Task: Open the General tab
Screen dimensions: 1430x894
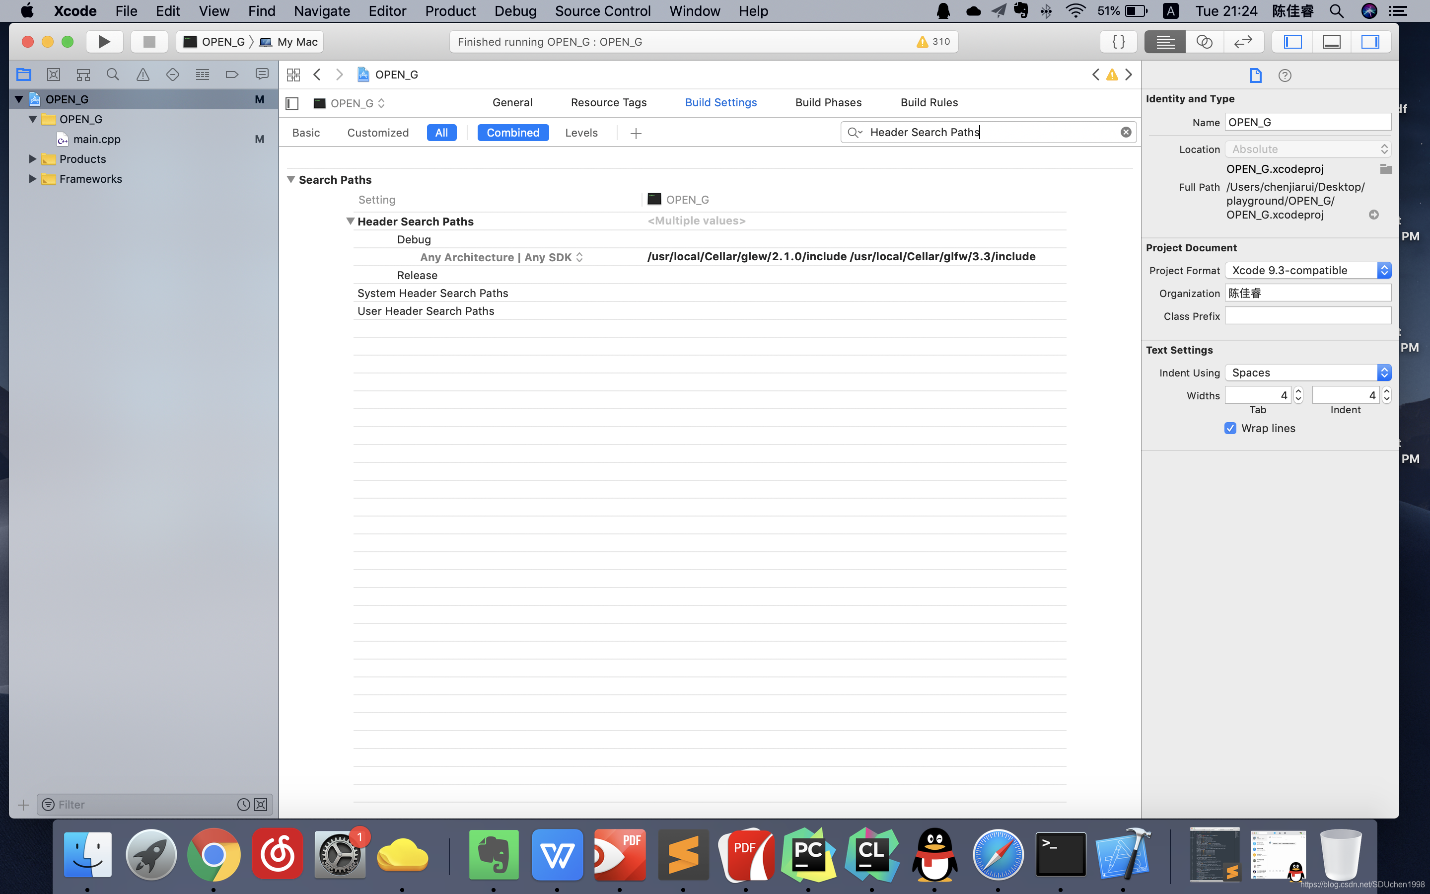Action: pyautogui.click(x=512, y=102)
